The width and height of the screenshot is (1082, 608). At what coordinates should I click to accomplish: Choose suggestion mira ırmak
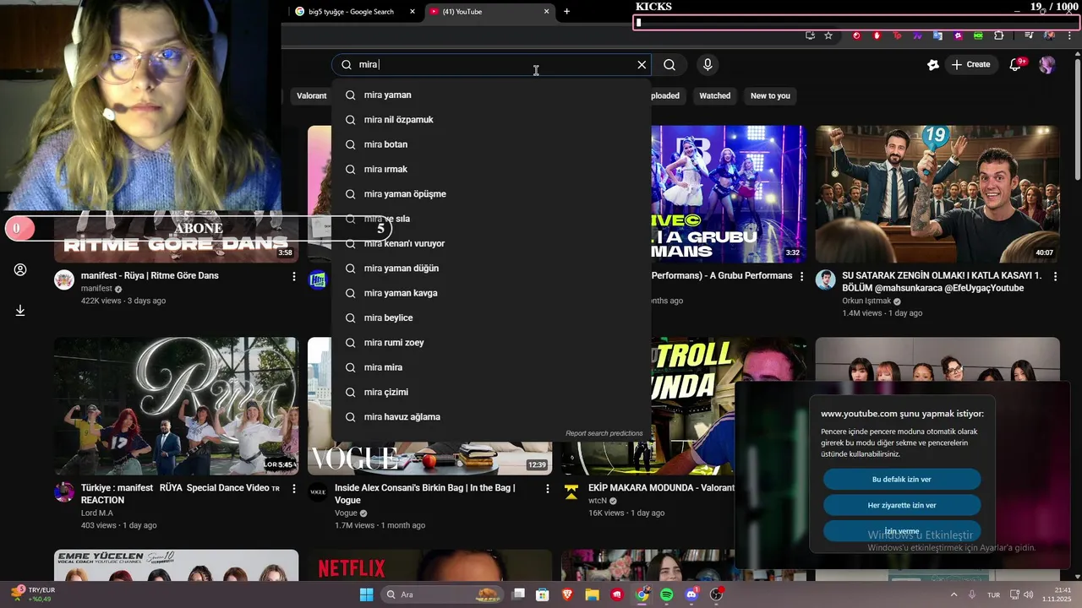[491, 169]
